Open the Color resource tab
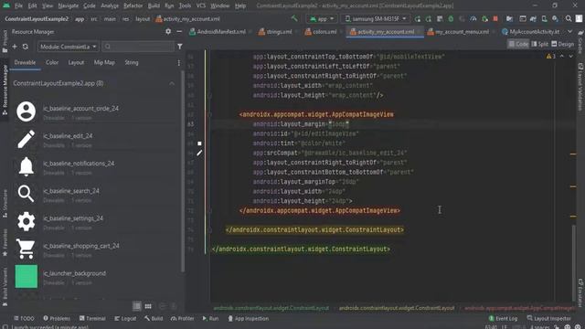Image resolution: width=585 pixels, height=329 pixels. tap(52, 63)
